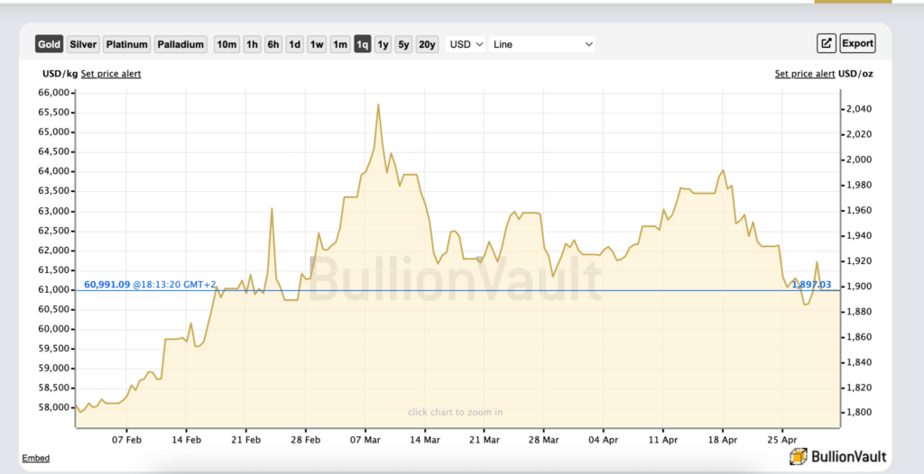
Task: Set time range to 1h
Action: 253,44
